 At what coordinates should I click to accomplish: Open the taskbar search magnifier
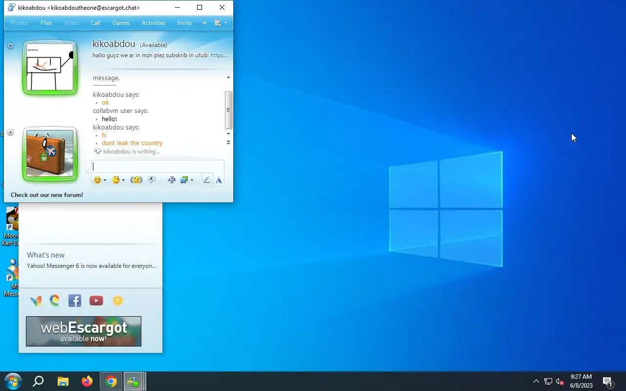(x=38, y=382)
